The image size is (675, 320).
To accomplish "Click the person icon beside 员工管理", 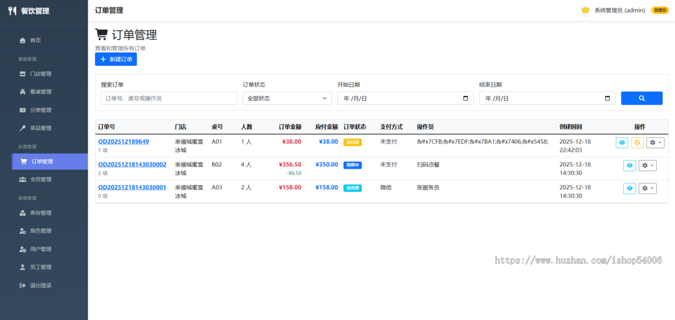I will coord(22,267).
